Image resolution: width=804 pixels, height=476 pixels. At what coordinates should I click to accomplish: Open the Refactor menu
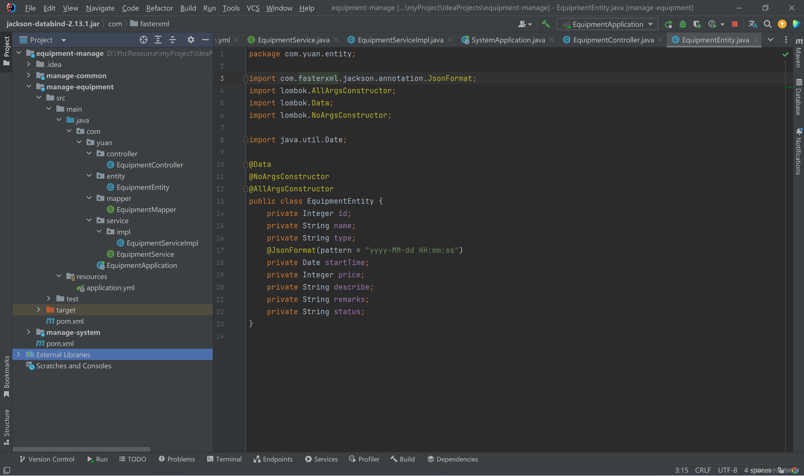[159, 8]
